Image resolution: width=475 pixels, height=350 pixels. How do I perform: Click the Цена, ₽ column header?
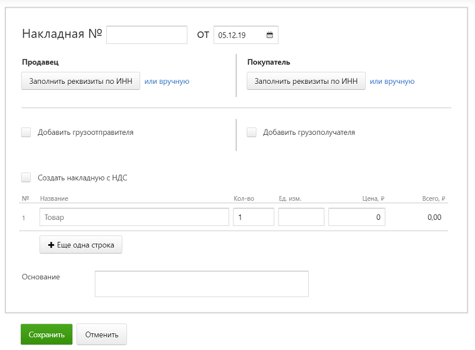tap(373, 198)
